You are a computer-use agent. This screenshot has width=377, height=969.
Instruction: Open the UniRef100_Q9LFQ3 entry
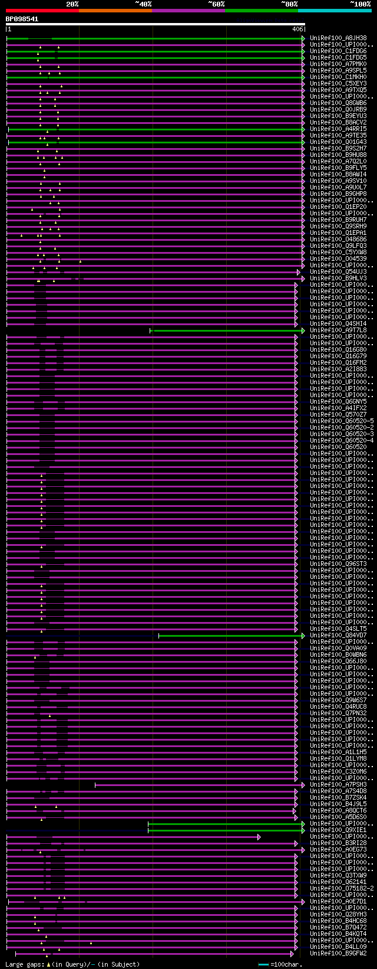click(x=338, y=246)
